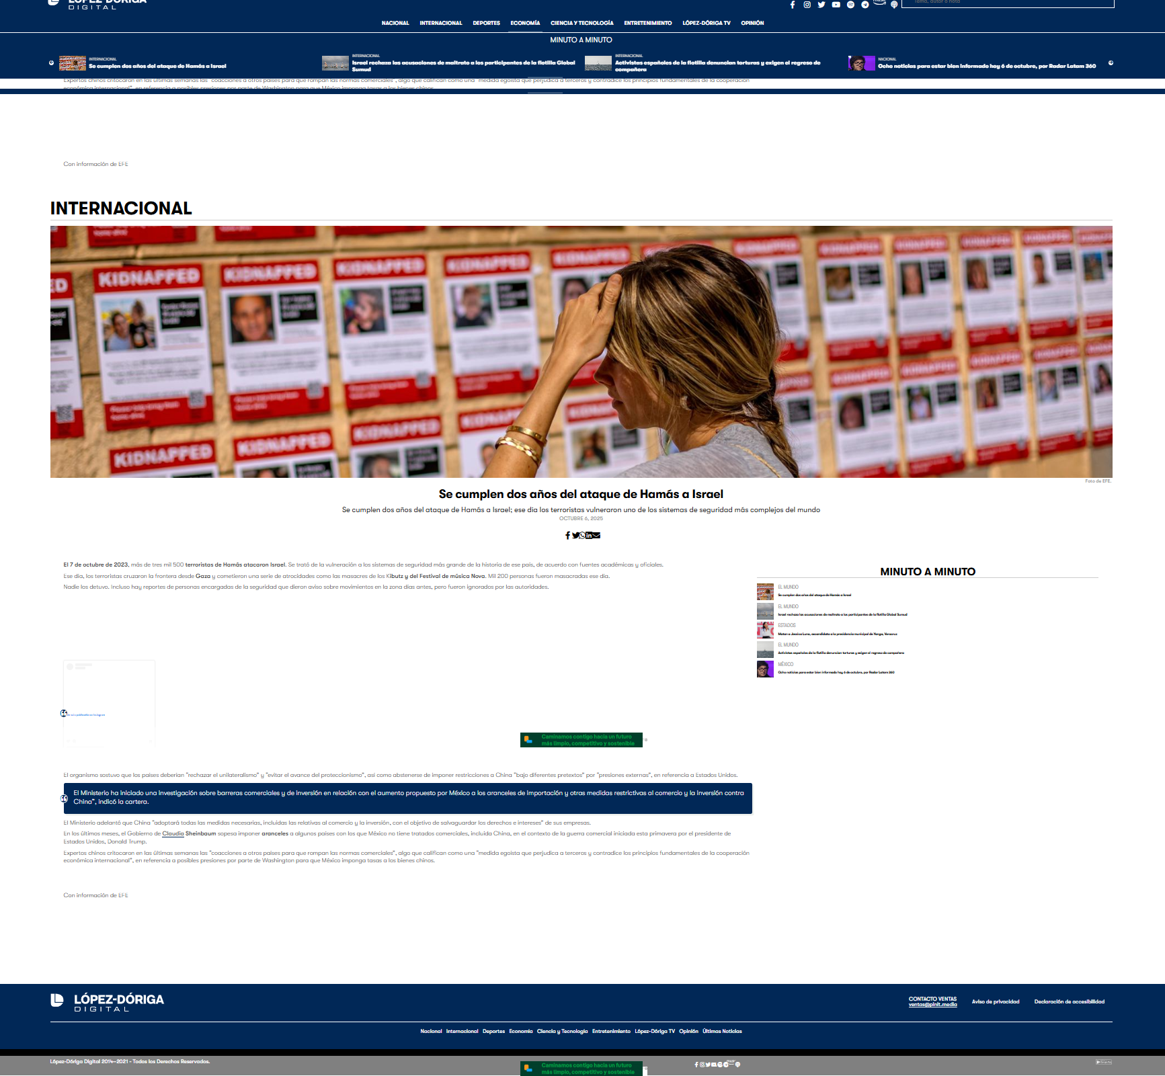Viewport: 1165px width, 1076px height.
Task: Click the kidnapped posters article photo
Action: [581, 351]
